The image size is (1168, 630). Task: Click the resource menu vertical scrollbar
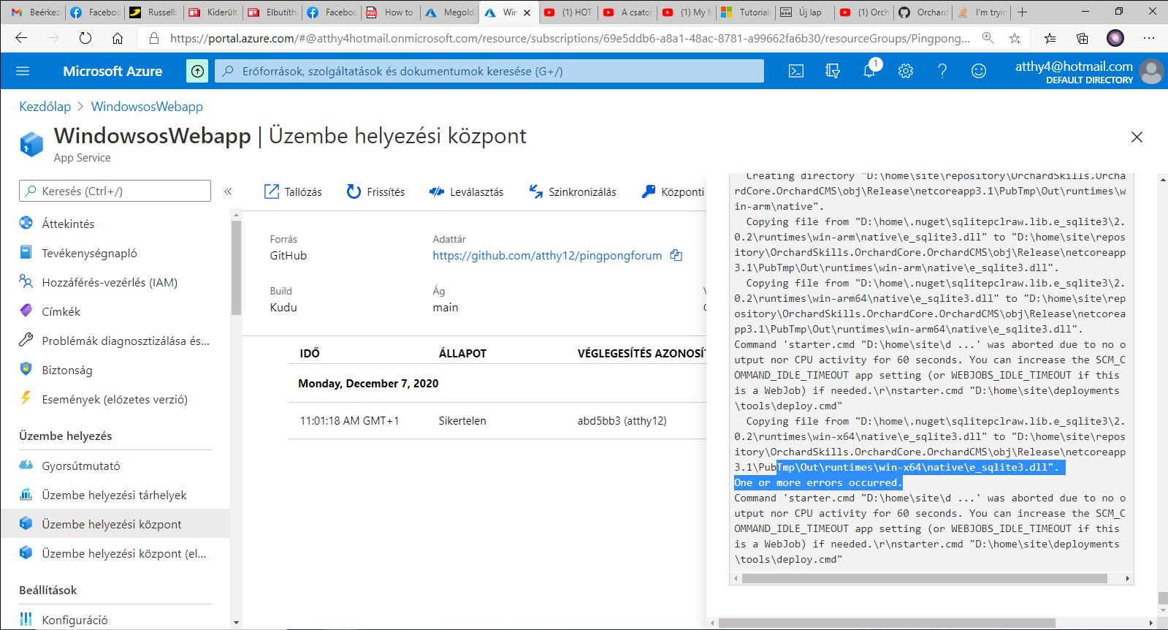coord(236,267)
